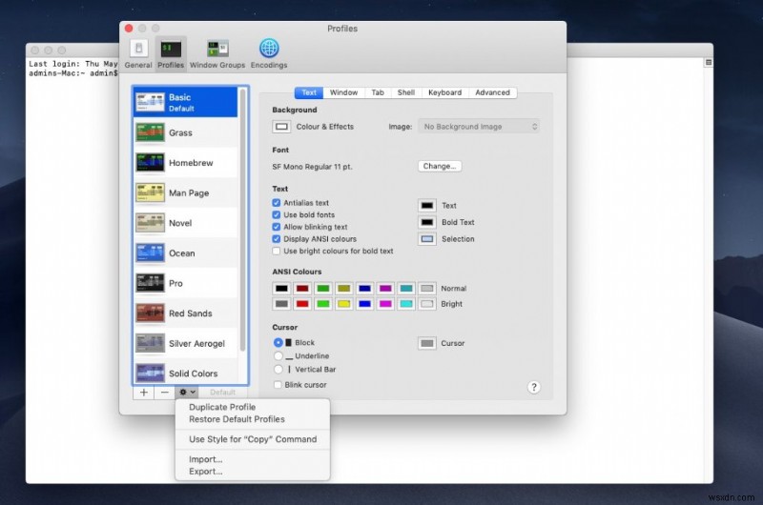Click the Bright white ANSI swatch

pyautogui.click(x=426, y=304)
